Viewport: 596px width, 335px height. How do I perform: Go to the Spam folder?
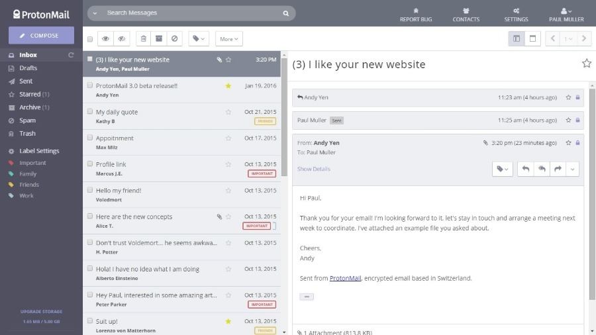(x=27, y=120)
